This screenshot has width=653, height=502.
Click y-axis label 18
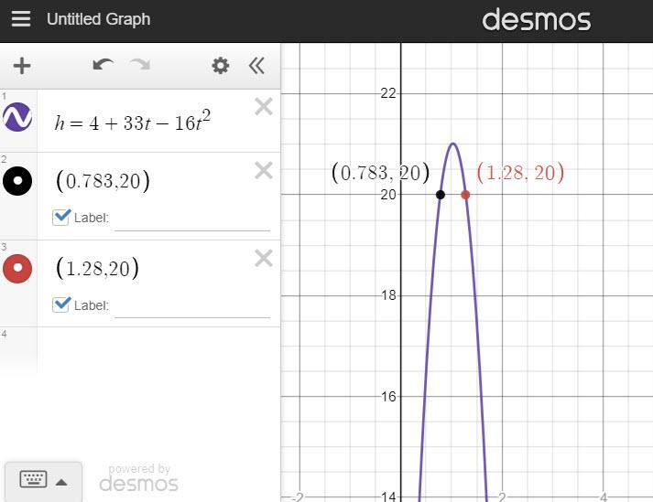click(x=388, y=295)
